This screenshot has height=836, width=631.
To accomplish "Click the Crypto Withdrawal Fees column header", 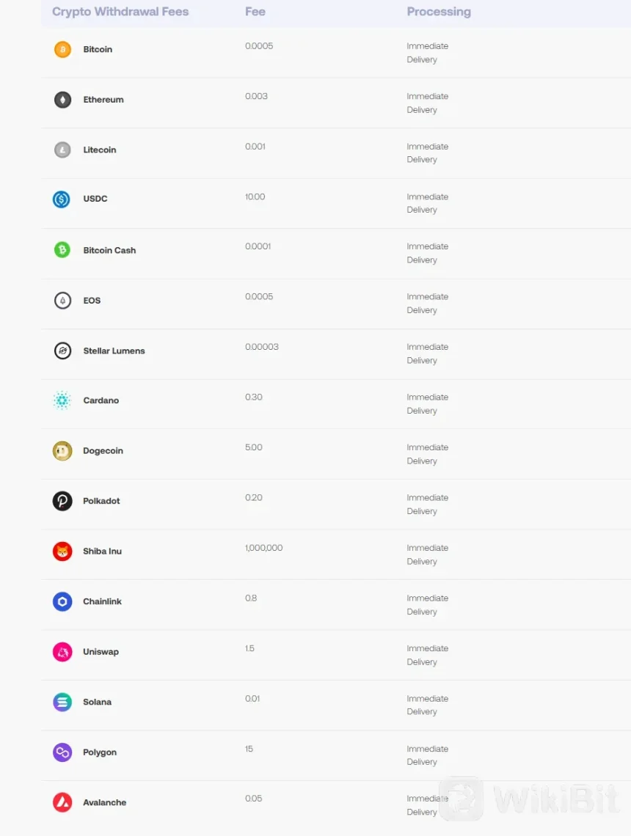I will (120, 12).
